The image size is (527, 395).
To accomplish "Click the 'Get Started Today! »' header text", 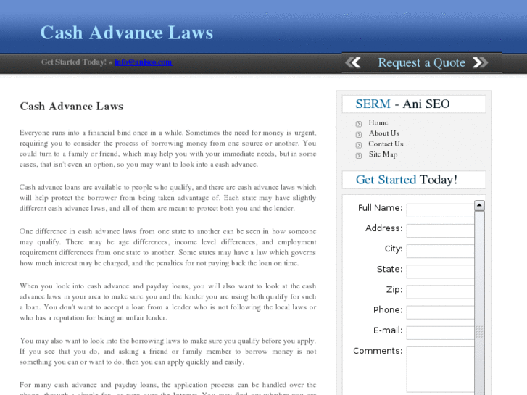I will click(x=77, y=62).
